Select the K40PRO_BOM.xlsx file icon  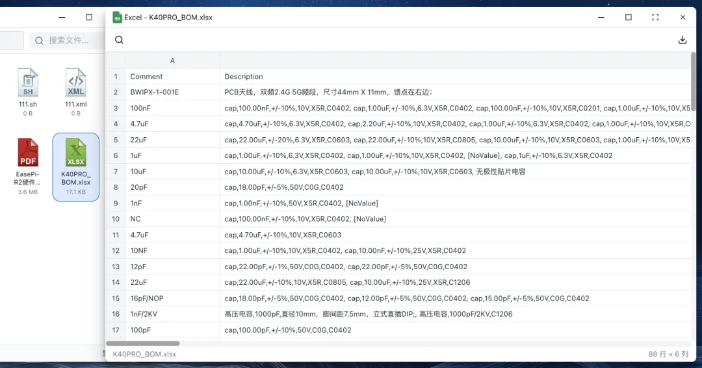pyautogui.click(x=76, y=153)
